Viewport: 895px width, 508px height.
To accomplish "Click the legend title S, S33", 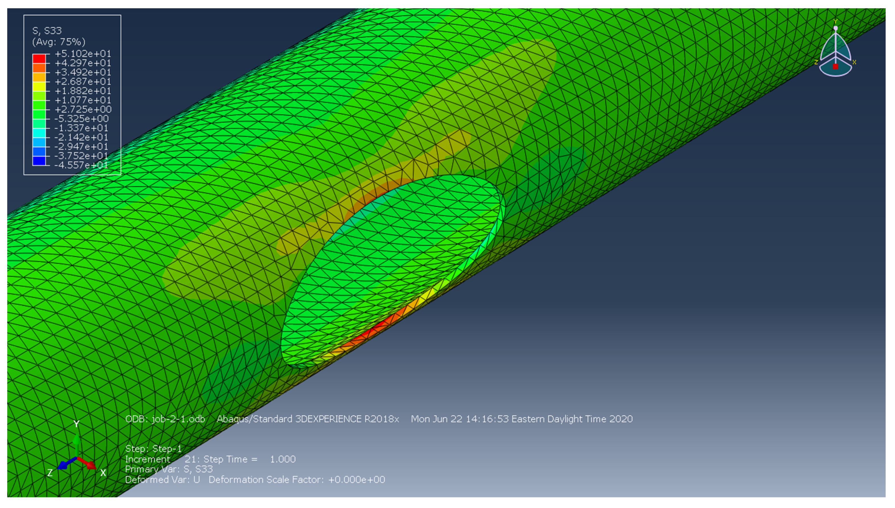I will pos(47,31).
